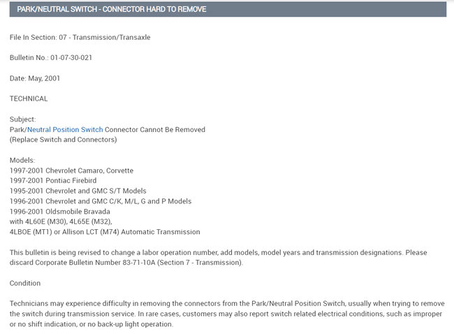454x334 pixels.
Task: Click the bulletin revision notice paragraph
Action: tap(218, 257)
